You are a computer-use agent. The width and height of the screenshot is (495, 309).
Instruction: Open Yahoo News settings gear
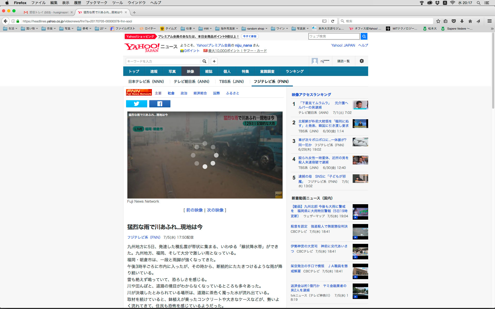361,61
